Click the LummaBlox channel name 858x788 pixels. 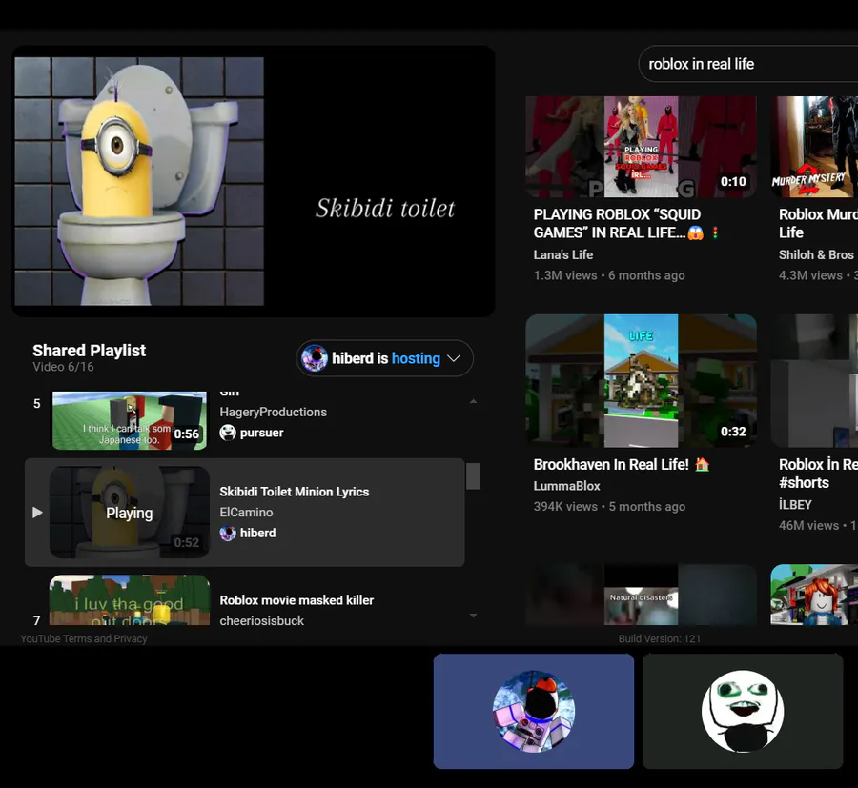566,486
